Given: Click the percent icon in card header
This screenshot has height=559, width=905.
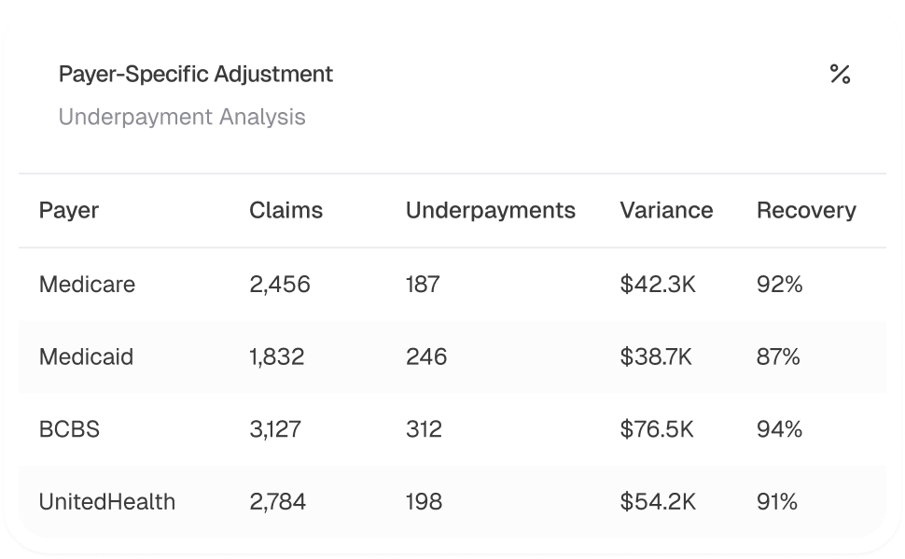Looking at the screenshot, I should pyautogui.click(x=840, y=75).
